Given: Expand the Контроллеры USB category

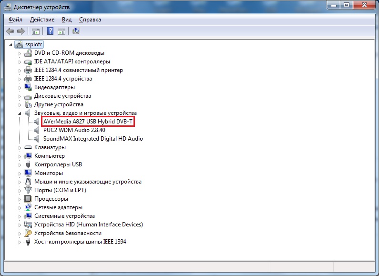Looking at the screenshot, I should (x=20, y=165).
